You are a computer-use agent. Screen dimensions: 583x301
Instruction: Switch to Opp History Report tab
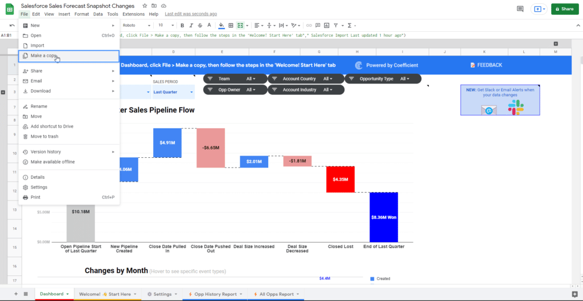point(215,294)
